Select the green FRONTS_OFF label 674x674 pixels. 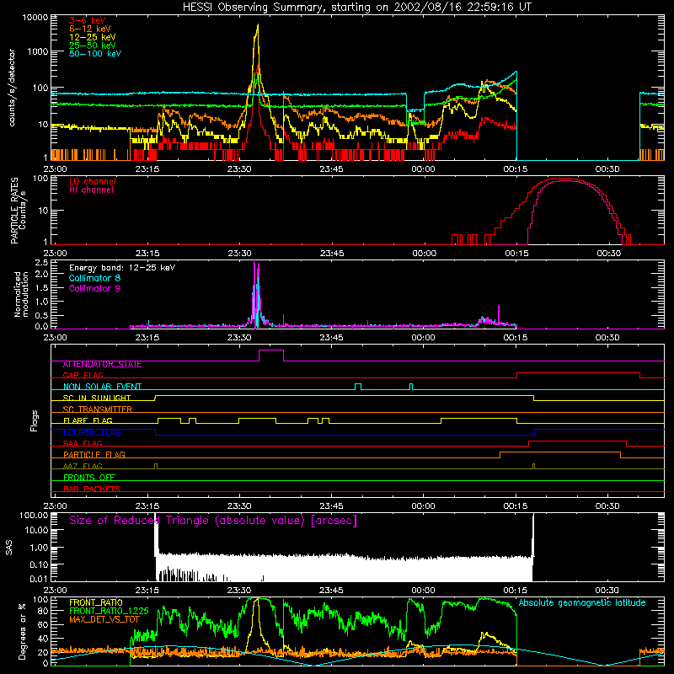click(89, 478)
